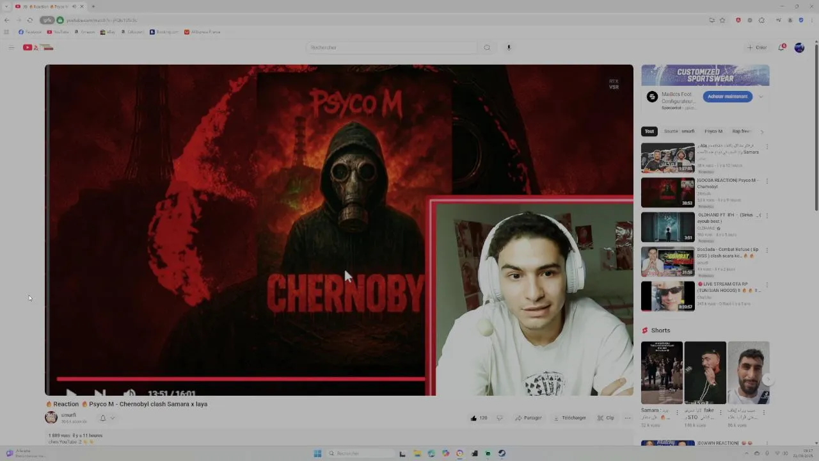
Task: Open Bos3ada Combat Refusé video thumbnail
Action: pyautogui.click(x=668, y=262)
